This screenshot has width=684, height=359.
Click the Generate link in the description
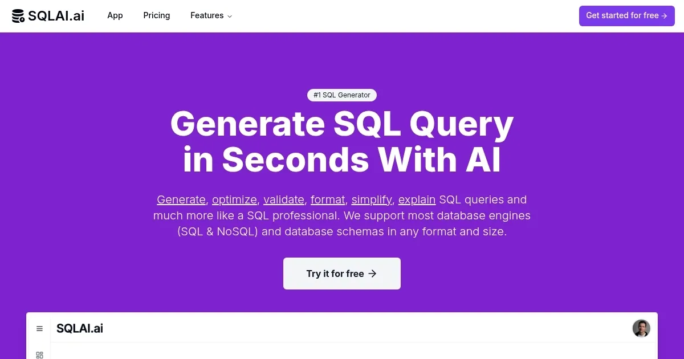click(x=181, y=199)
